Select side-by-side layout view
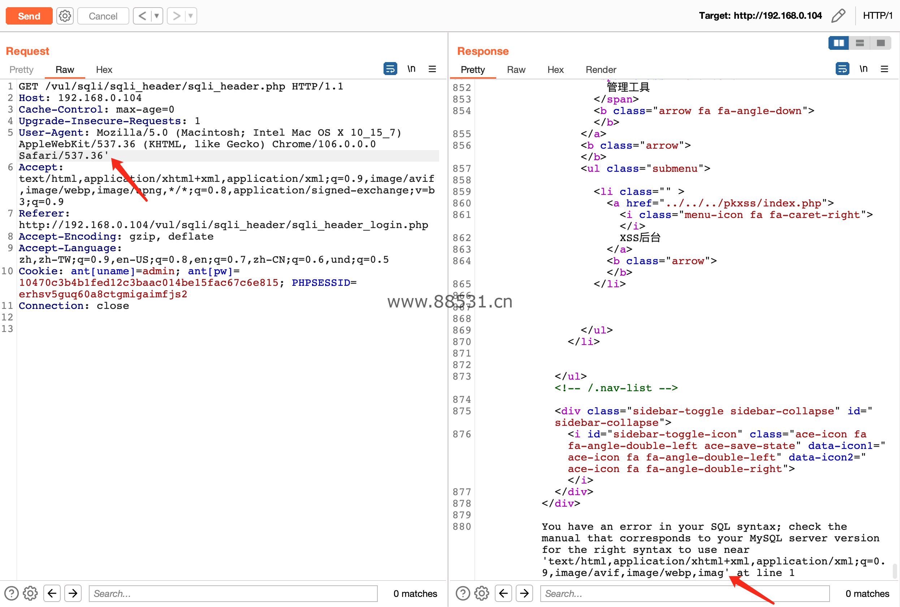 click(x=839, y=43)
